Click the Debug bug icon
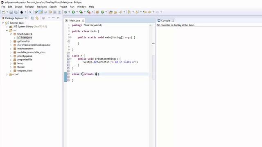The width and height of the screenshot is (262, 147). 65,12
